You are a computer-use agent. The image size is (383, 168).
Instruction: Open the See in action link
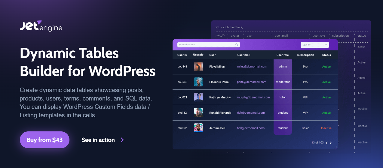coord(98,140)
